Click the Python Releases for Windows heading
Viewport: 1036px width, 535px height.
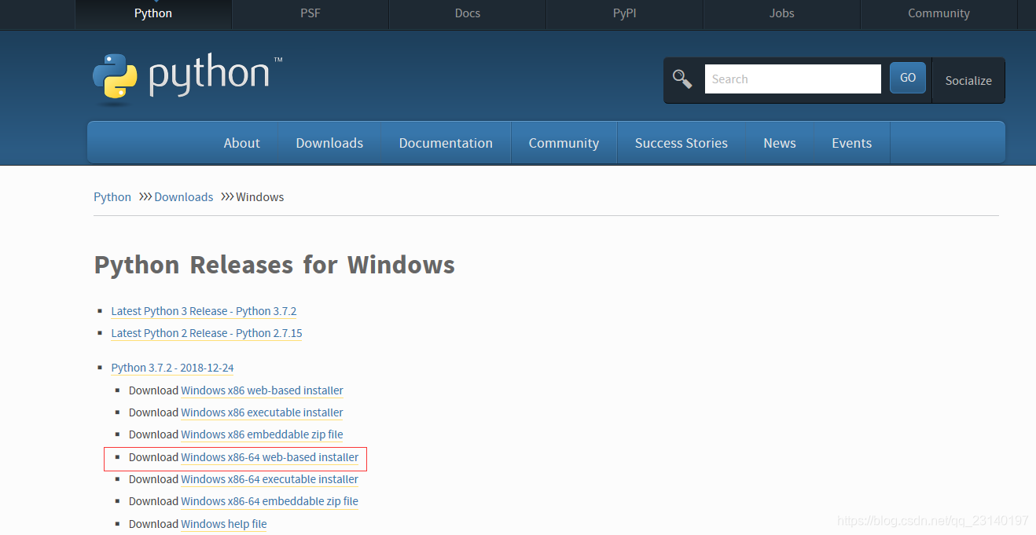(x=274, y=265)
